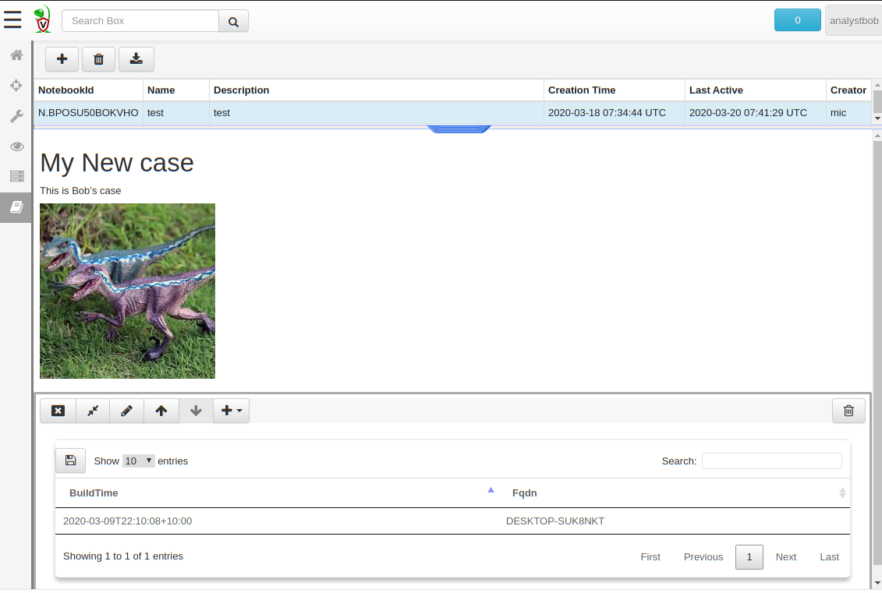Open the wrench artifacts sidebar icon
This screenshot has height=593, width=882.
[x=16, y=116]
